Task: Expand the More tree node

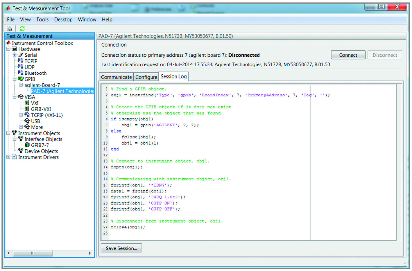Action: 21,127
